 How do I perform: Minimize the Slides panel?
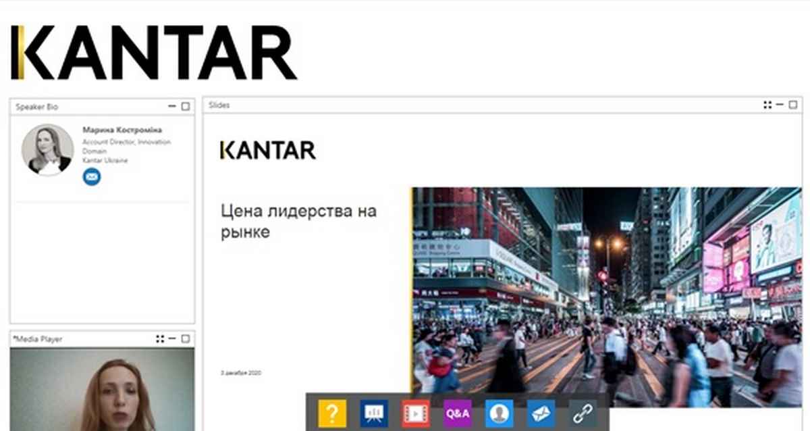[780, 105]
